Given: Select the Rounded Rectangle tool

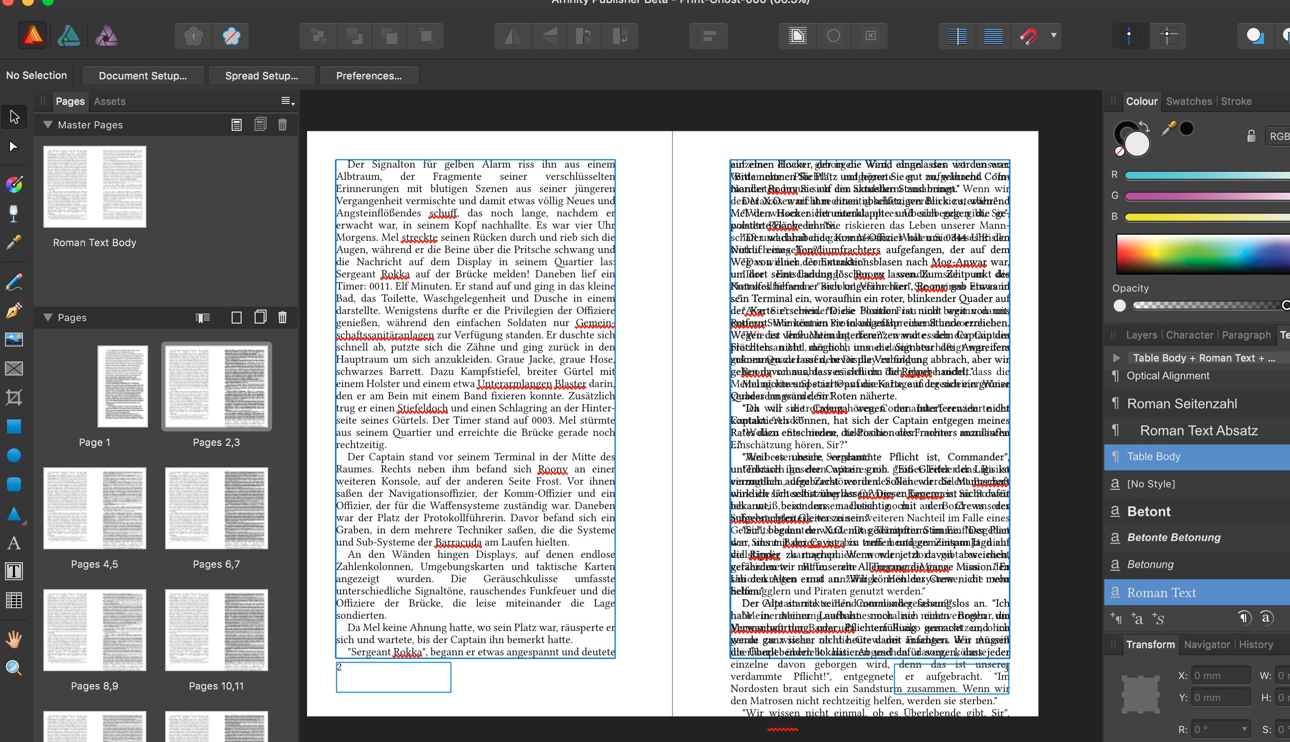Looking at the screenshot, I should 14,484.
